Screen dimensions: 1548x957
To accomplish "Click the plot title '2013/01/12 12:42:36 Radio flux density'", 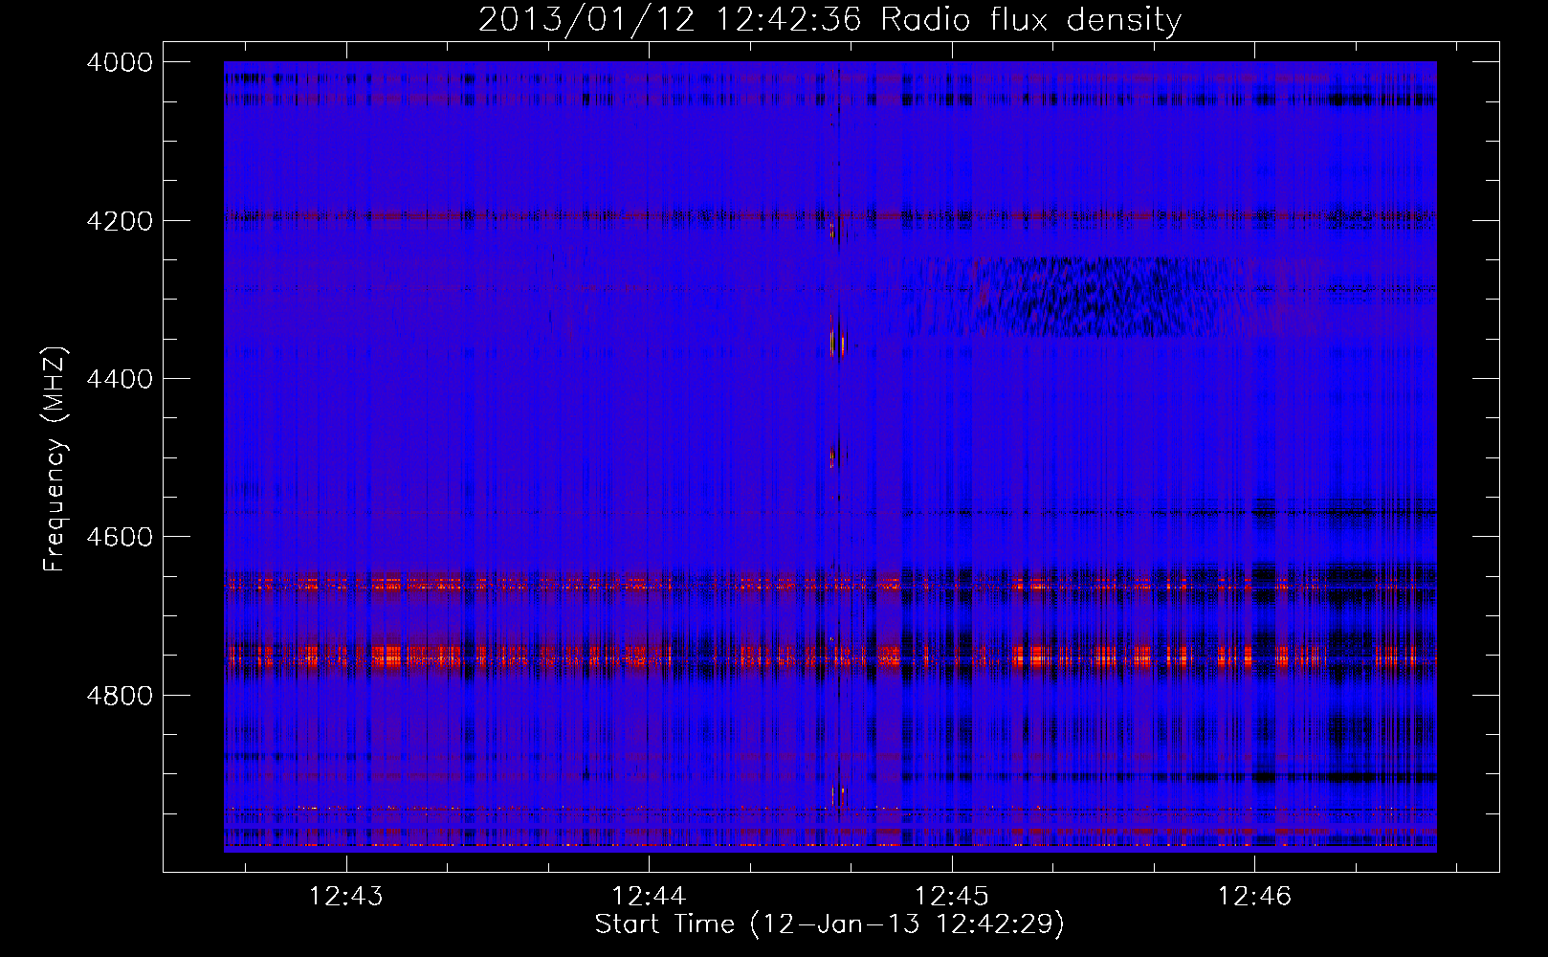I will [x=829, y=20].
